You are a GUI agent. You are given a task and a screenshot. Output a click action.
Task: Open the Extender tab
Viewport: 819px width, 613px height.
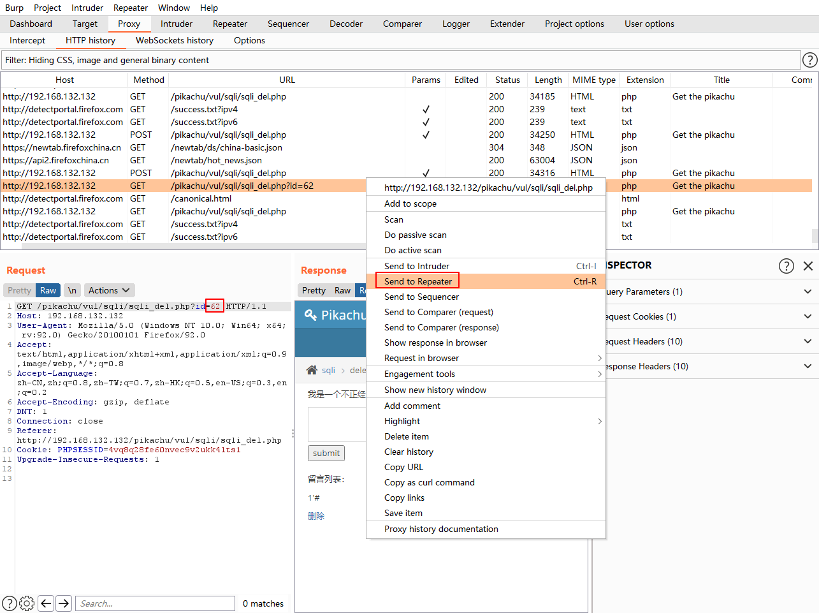[x=507, y=24]
